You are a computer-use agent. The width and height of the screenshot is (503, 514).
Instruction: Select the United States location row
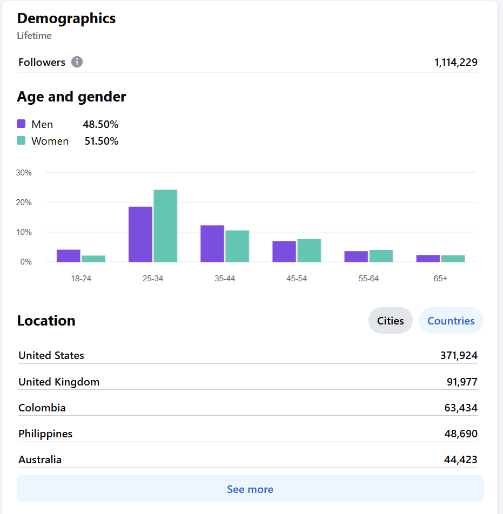click(x=247, y=355)
